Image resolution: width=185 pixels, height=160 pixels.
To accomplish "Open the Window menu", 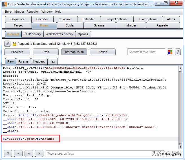I will coord(47,12).
